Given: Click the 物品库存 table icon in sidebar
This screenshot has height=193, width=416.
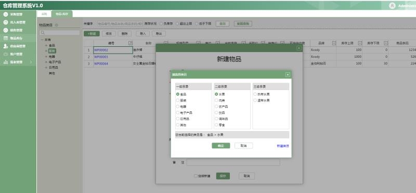Looking at the screenshot, I should 6,38.
